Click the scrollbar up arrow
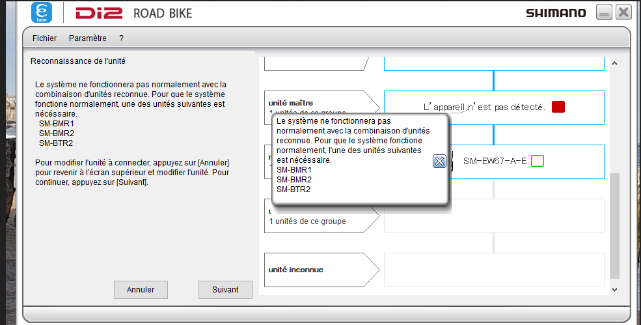 point(614,64)
